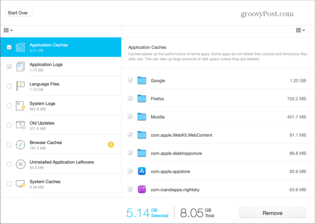
Task: Open the right panel sort dropdown
Action: [300, 30]
